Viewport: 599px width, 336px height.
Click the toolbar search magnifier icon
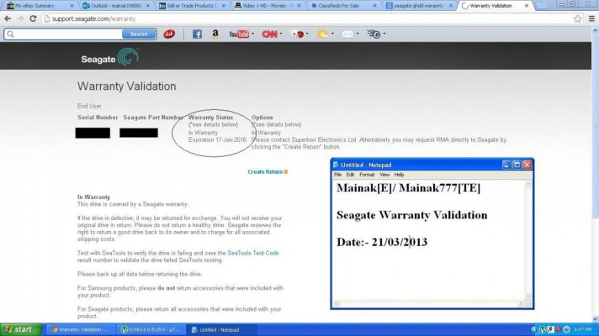click(11, 34)
